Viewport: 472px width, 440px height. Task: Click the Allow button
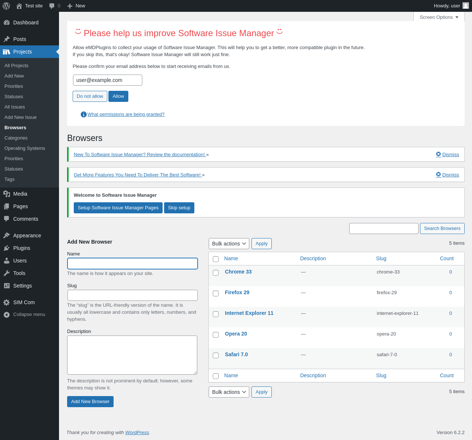(x=118, y=96)
